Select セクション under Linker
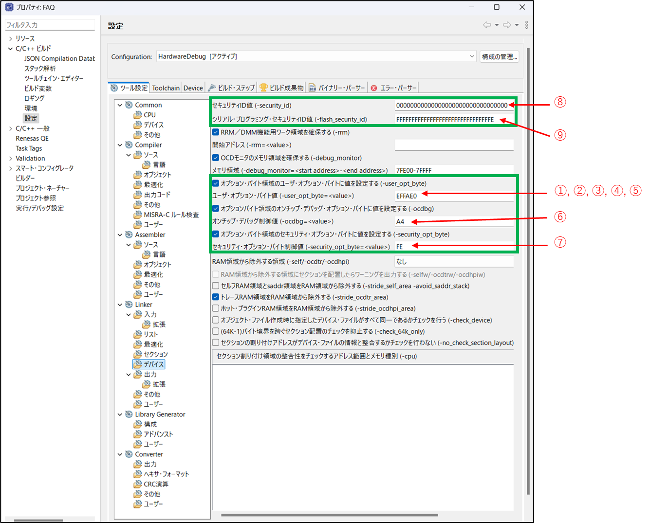Screen dimensions: 650x523 pyautogui.click(x=156, y=354)
